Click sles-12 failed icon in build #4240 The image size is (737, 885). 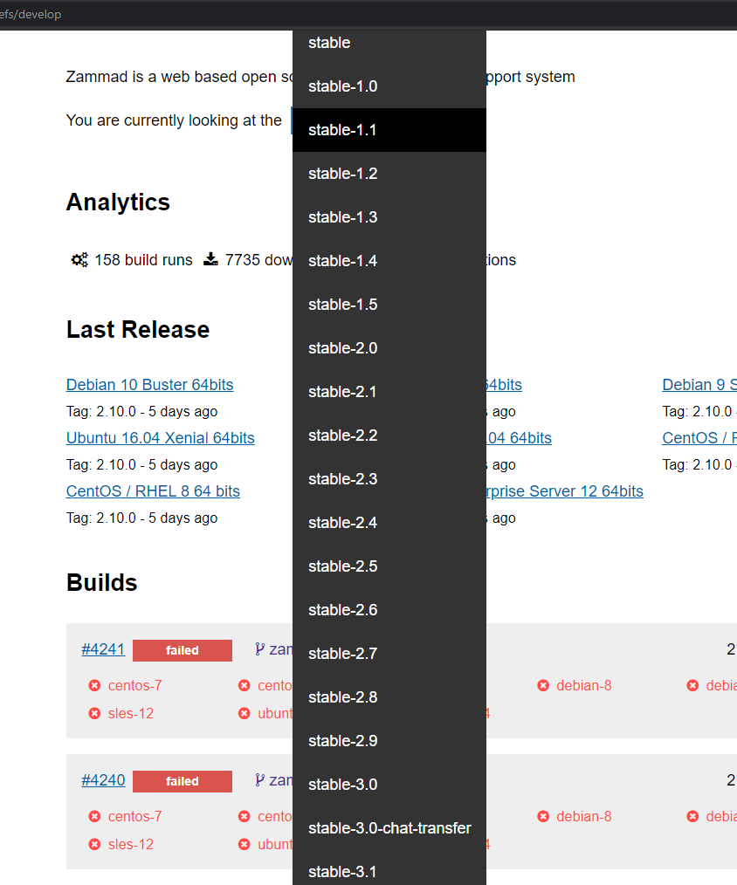[94, 844]
